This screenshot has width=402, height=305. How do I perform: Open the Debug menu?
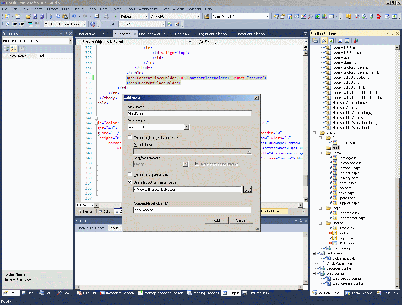78,9
